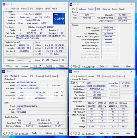Click the Level 3 cache 36 MBytes value
This screenshot has width=137, height=138.
click(55, 54)
